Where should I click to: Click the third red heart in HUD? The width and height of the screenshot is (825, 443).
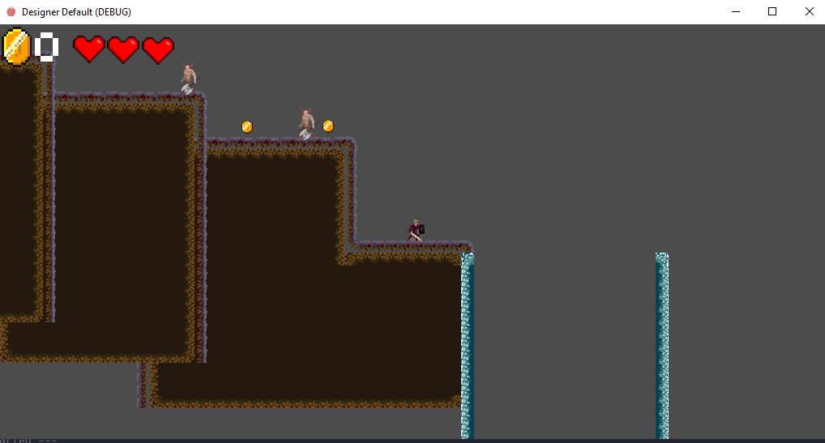click(x=158, y=49)
